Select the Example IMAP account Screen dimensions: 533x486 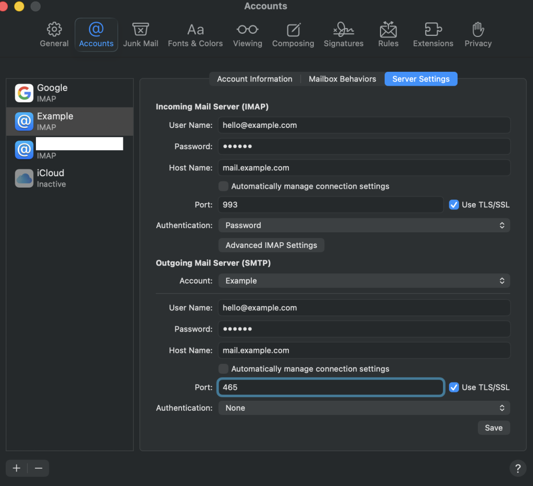[70, 122]
